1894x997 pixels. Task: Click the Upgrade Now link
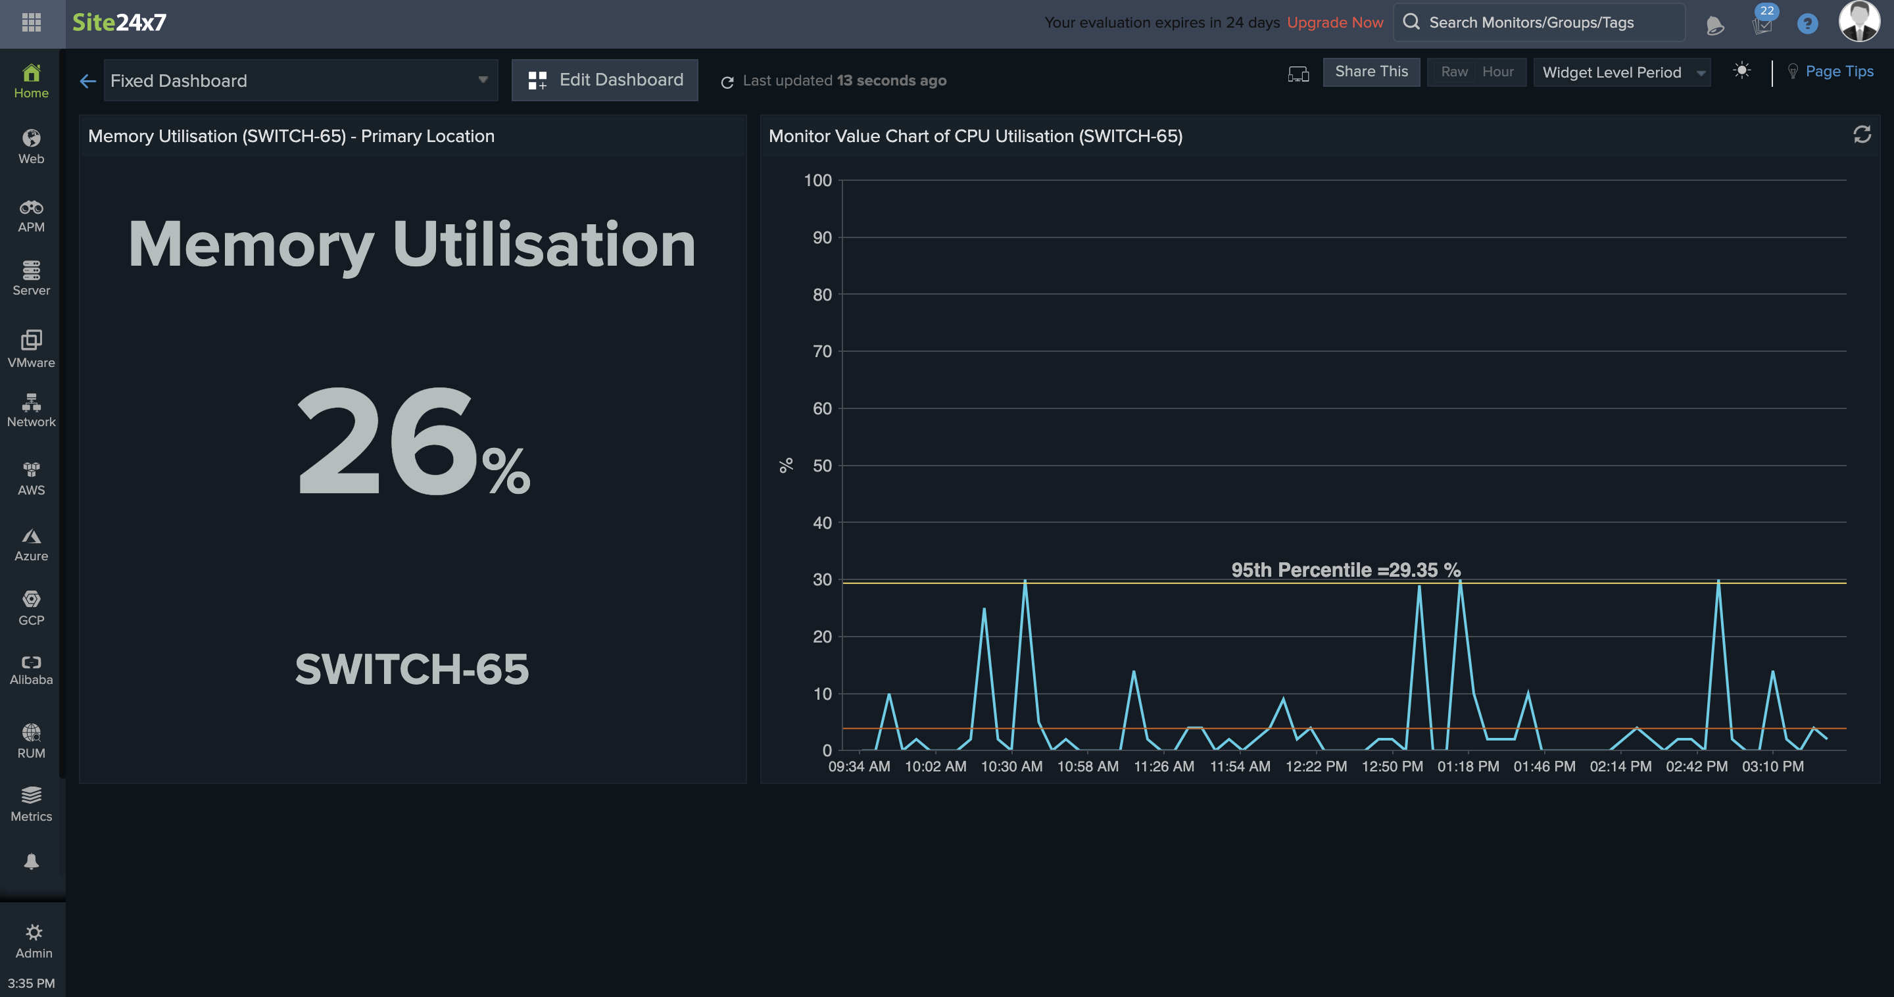coord(1334,23)
